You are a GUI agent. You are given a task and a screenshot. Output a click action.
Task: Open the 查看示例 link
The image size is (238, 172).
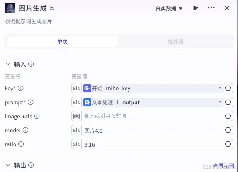[x=224, y=165]
